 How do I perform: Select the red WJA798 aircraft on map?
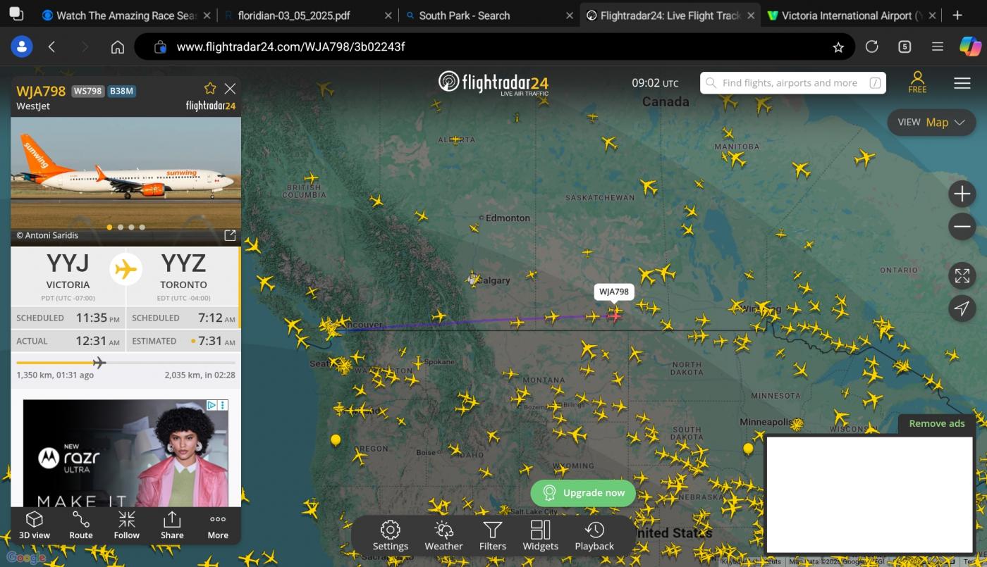pyautogui.click(x=615, y=316)
